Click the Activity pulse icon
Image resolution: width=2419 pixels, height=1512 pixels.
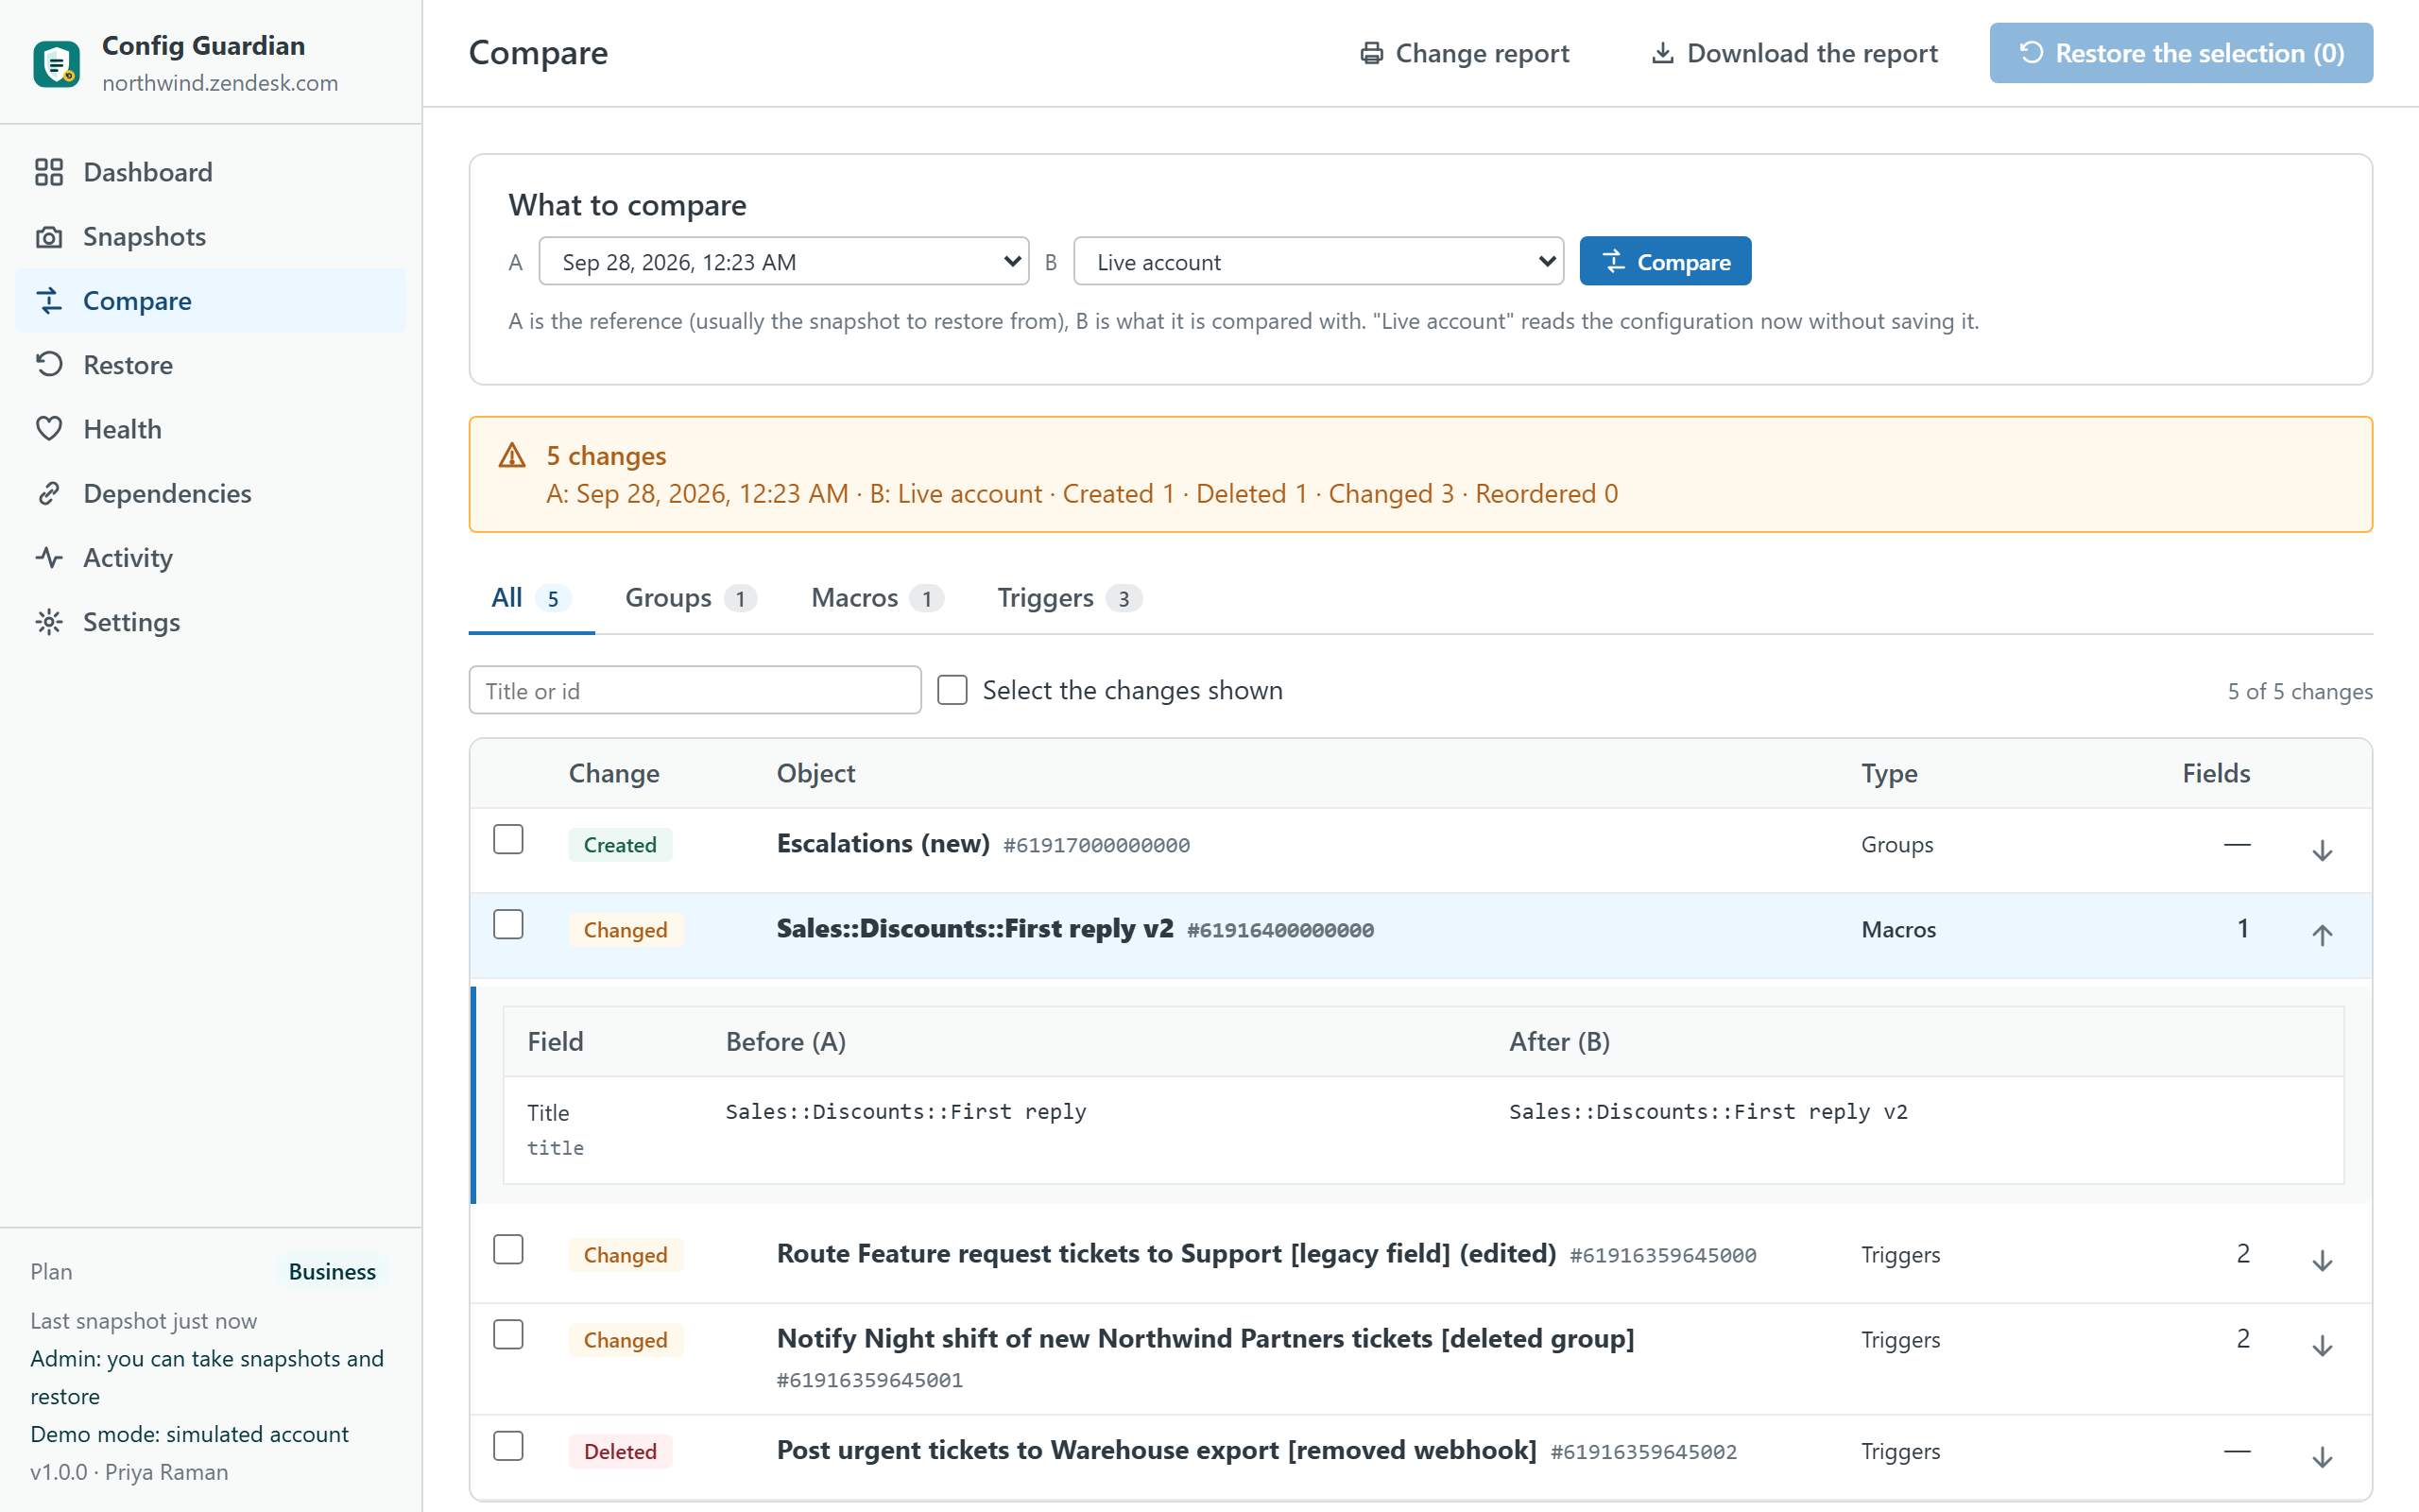click(x=49, y=558)
